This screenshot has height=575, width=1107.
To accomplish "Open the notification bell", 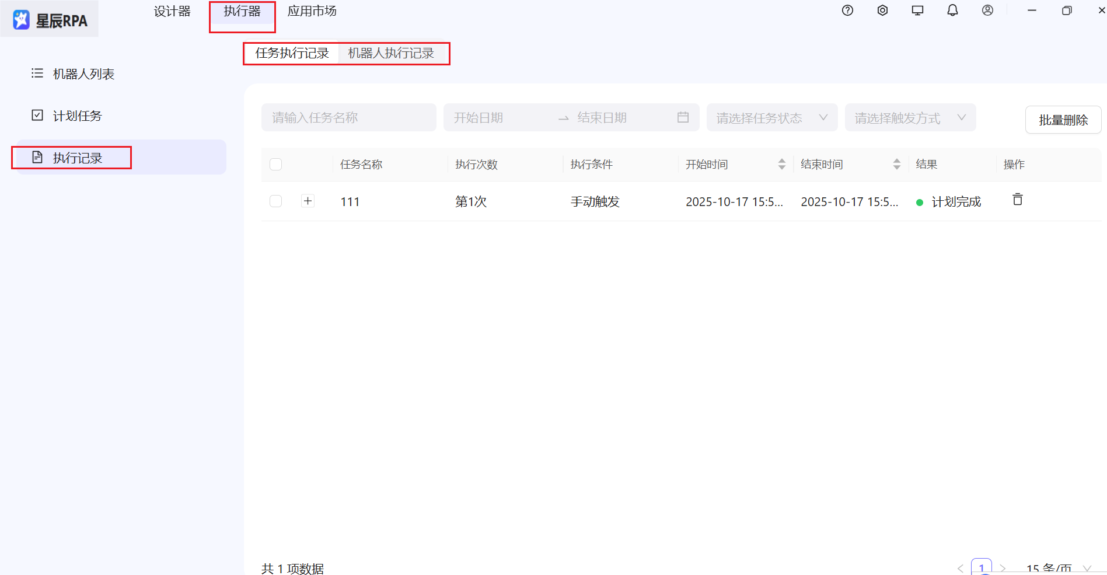I will coord(952,11).
